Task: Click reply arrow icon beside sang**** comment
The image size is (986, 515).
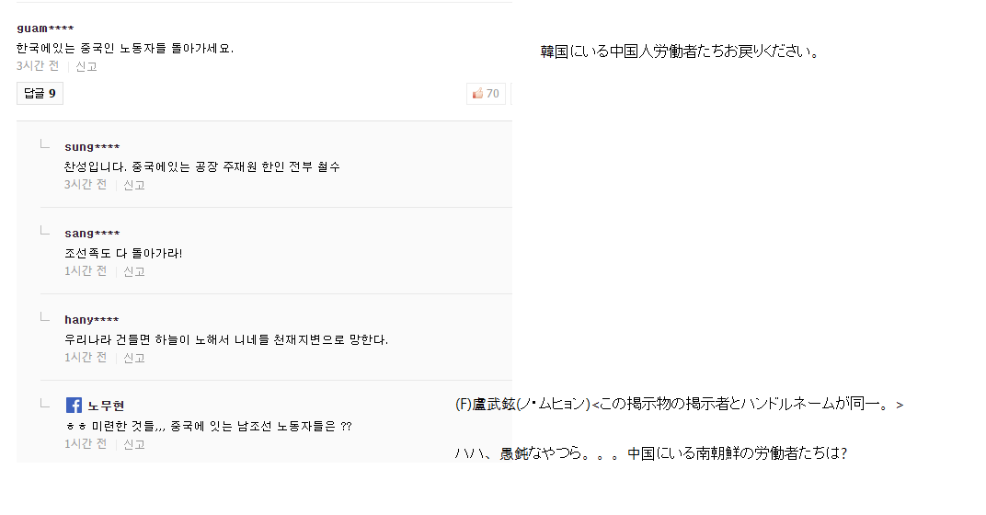Action: 43,231
